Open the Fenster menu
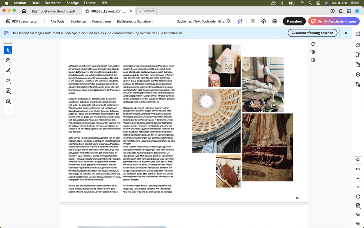The width and height of the screenshot is (364, 228). (89, 3)
